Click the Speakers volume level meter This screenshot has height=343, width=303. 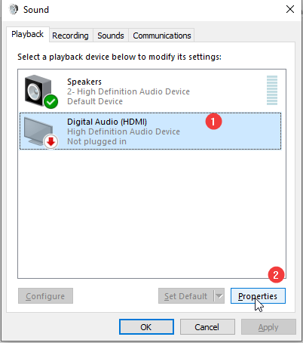(272, 90)
